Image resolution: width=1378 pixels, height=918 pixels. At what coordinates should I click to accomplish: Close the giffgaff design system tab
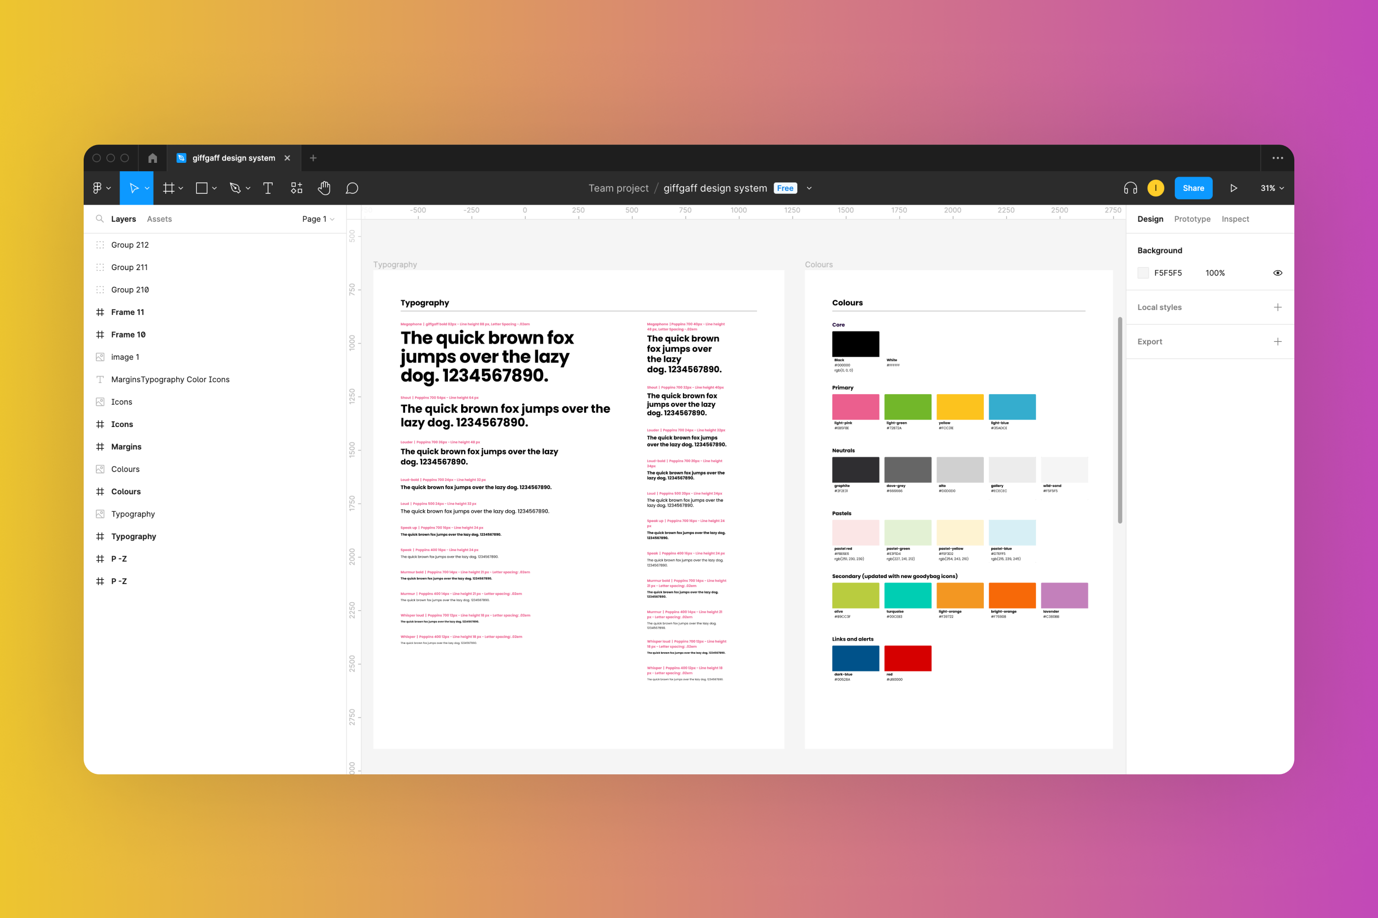[287, 158]
